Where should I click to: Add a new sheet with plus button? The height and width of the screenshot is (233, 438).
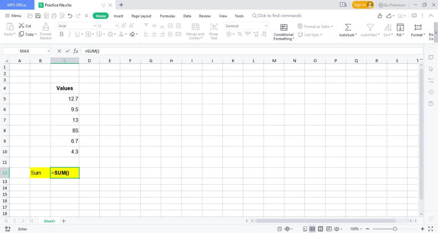coord(64,221)
